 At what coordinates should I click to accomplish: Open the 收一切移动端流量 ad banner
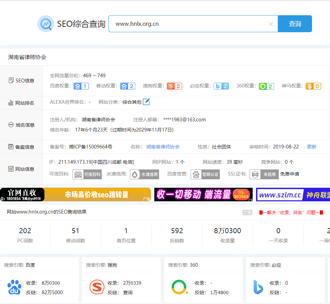click(203, 195)
